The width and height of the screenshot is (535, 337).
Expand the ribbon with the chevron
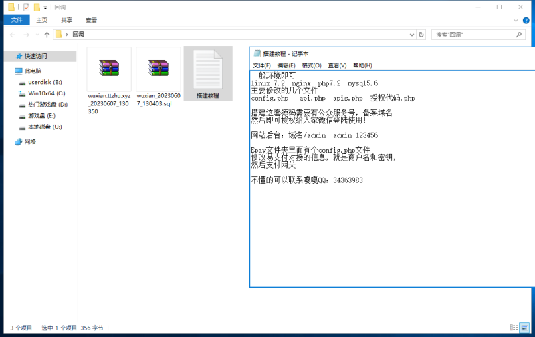[x=517, y=20]
